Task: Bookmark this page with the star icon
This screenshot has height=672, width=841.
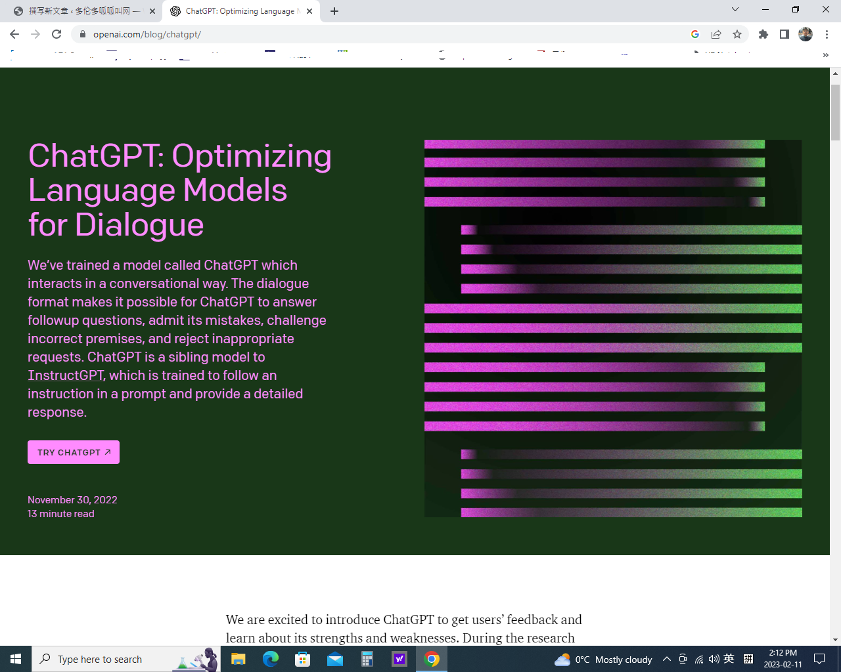Action: pos(737,34)
